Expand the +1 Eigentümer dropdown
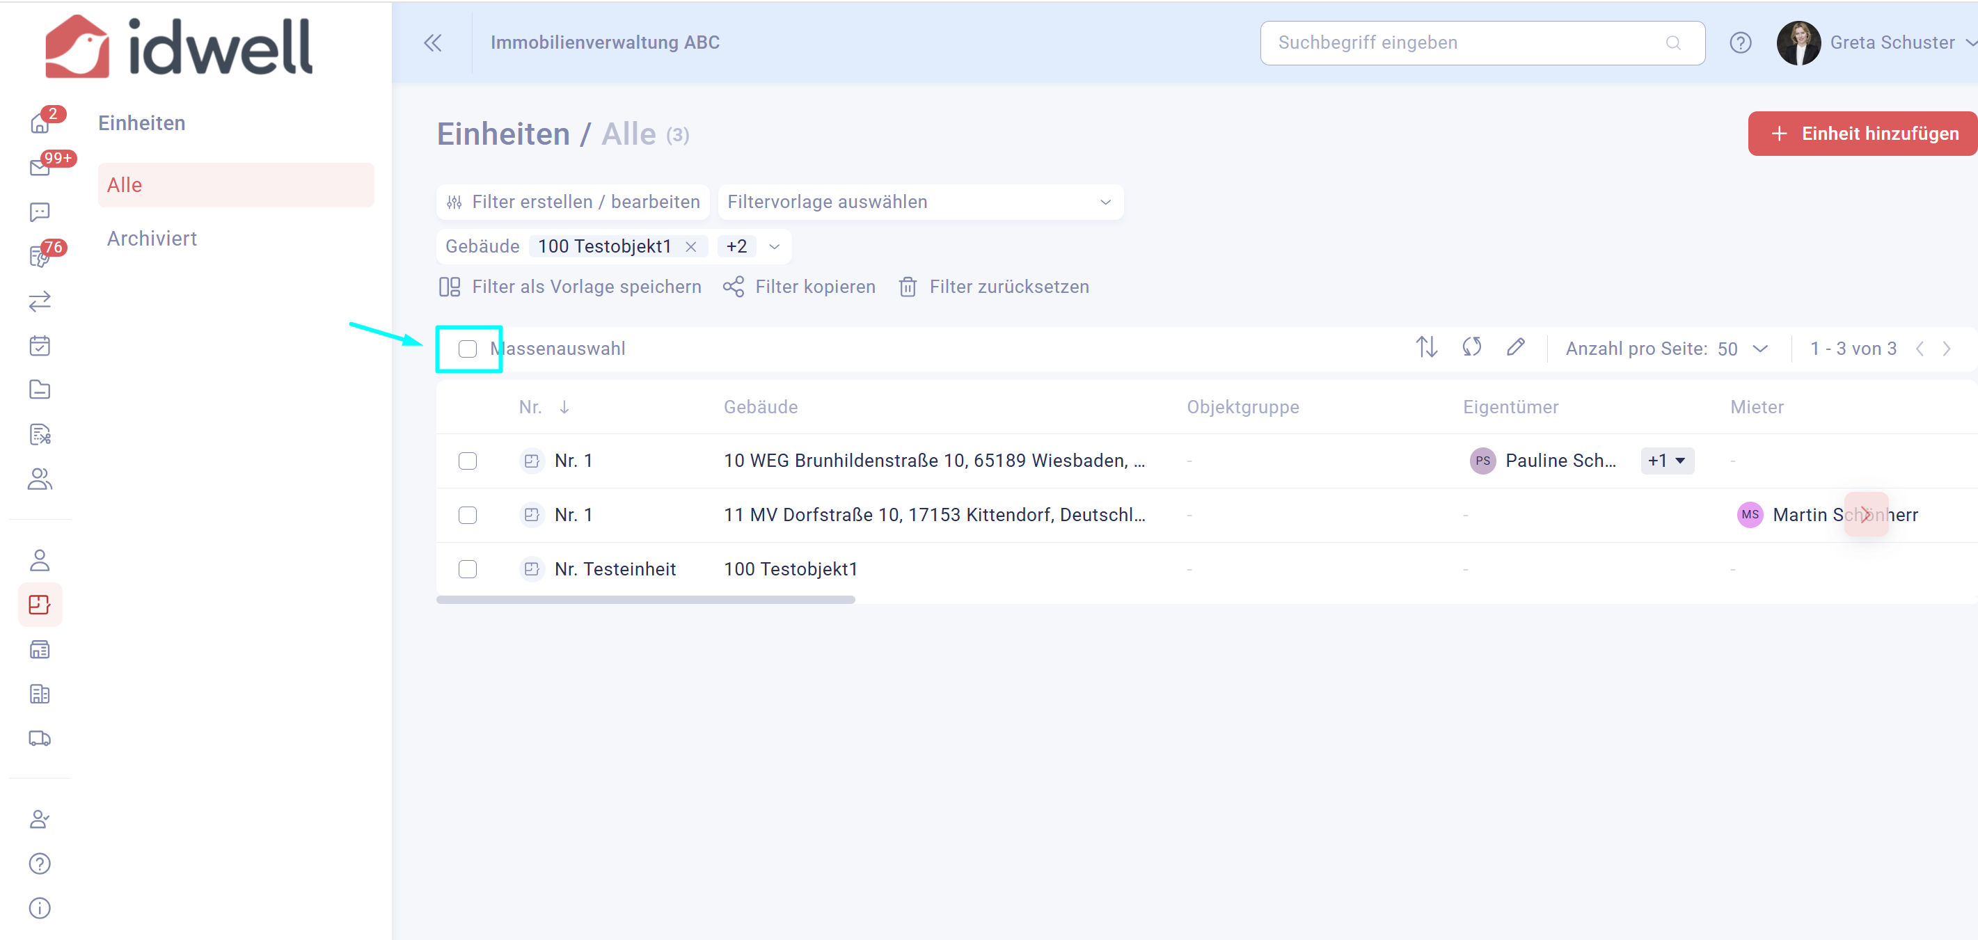The image size is (1978, 940). pyautogui.click(x=1667, y=461)
